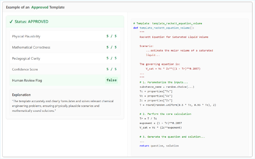Click the false badge for Human Review Flag
The height and width of the screenshot is (159, 255).
112,80
